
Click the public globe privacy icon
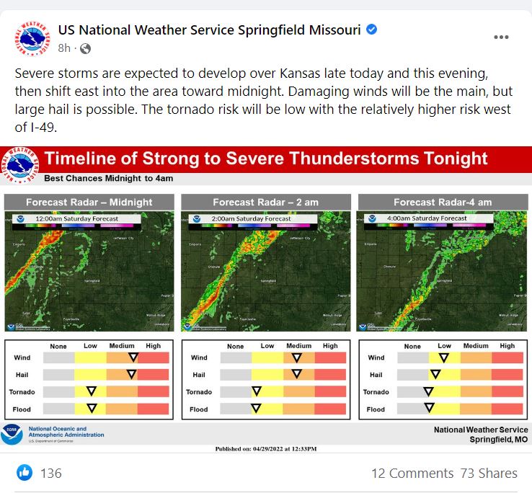(x=85, y=49)
